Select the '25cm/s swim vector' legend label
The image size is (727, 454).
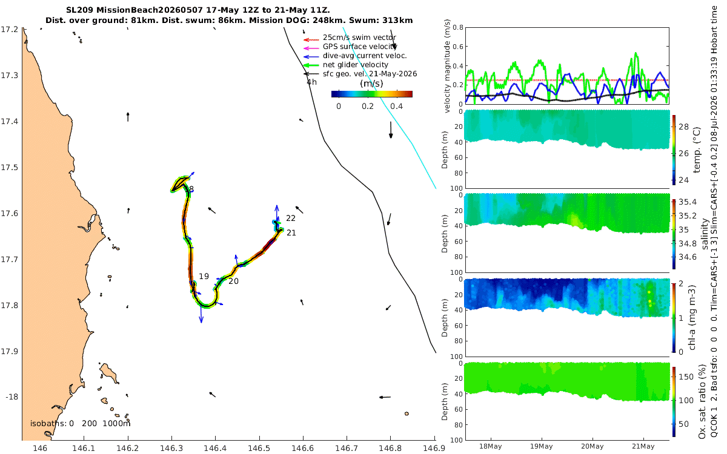359,38
